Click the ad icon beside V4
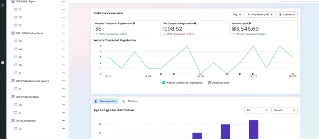Screen dimensions: 319x139 (x=16, y=49)
